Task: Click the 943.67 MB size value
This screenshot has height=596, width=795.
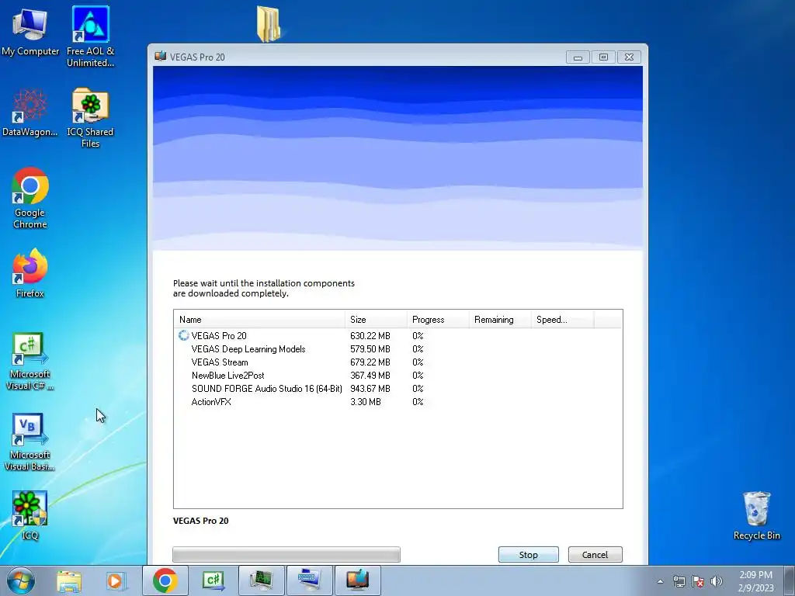Action: pos(370,388)
